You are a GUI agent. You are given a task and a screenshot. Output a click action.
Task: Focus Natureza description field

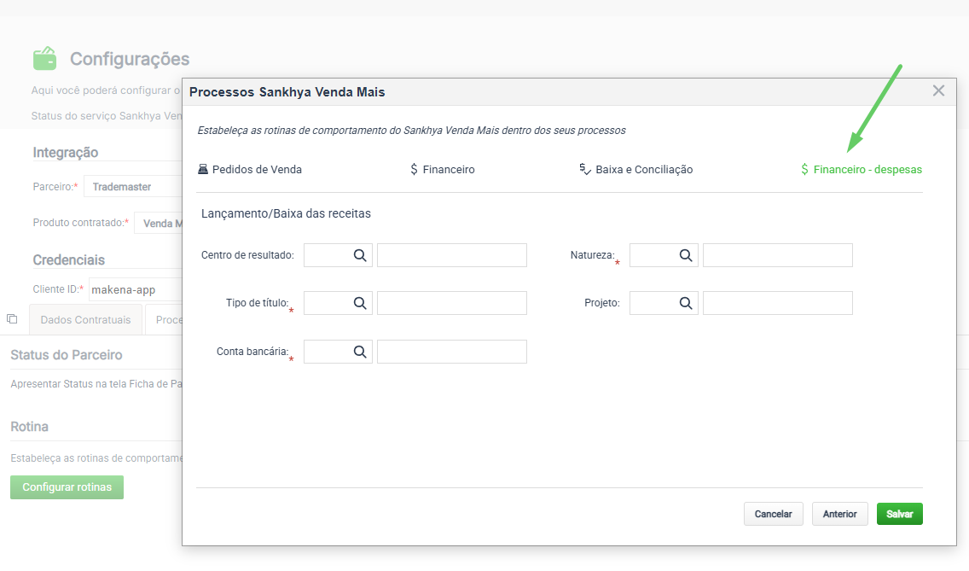pos(777,255)
